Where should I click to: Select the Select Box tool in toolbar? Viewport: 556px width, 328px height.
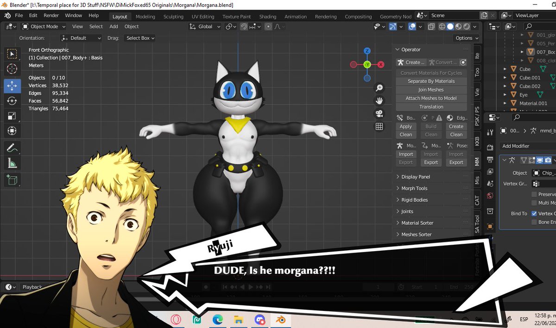click(13, 54)
